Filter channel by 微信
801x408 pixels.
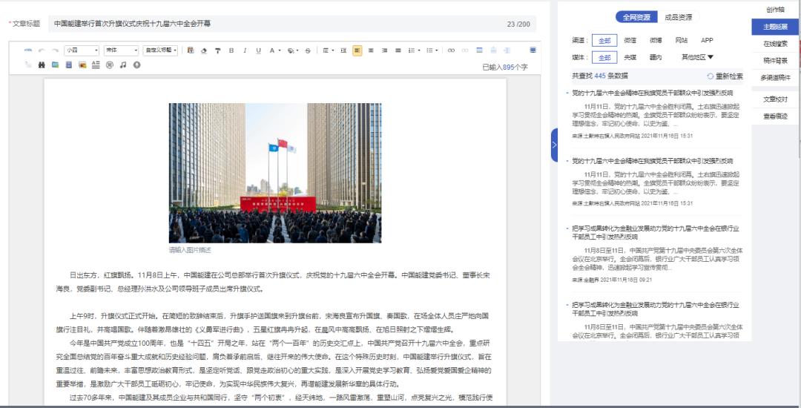coord(630,40)
